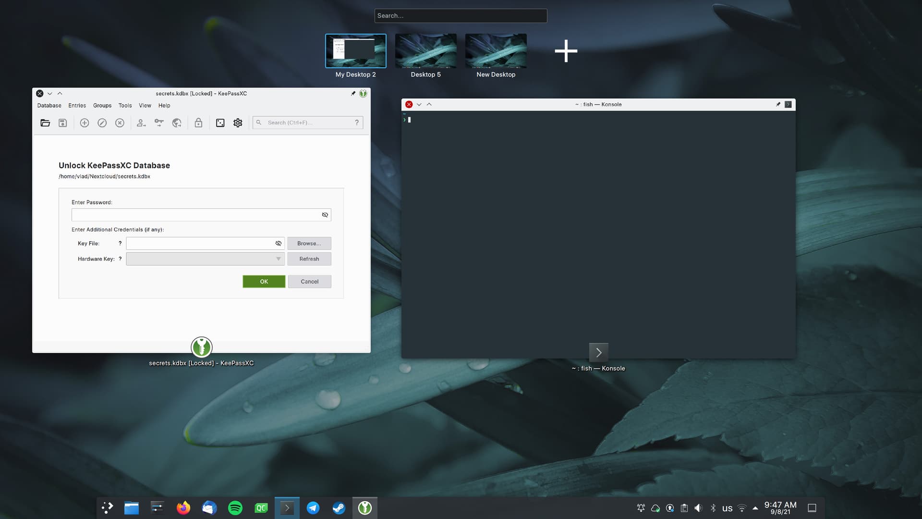Open the Tools menu
The width and height of the screenshot is (922, 519).
point(125,106)
